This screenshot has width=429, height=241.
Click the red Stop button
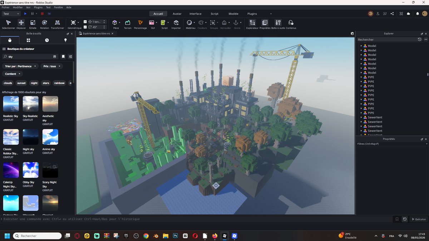coord(42,14)
